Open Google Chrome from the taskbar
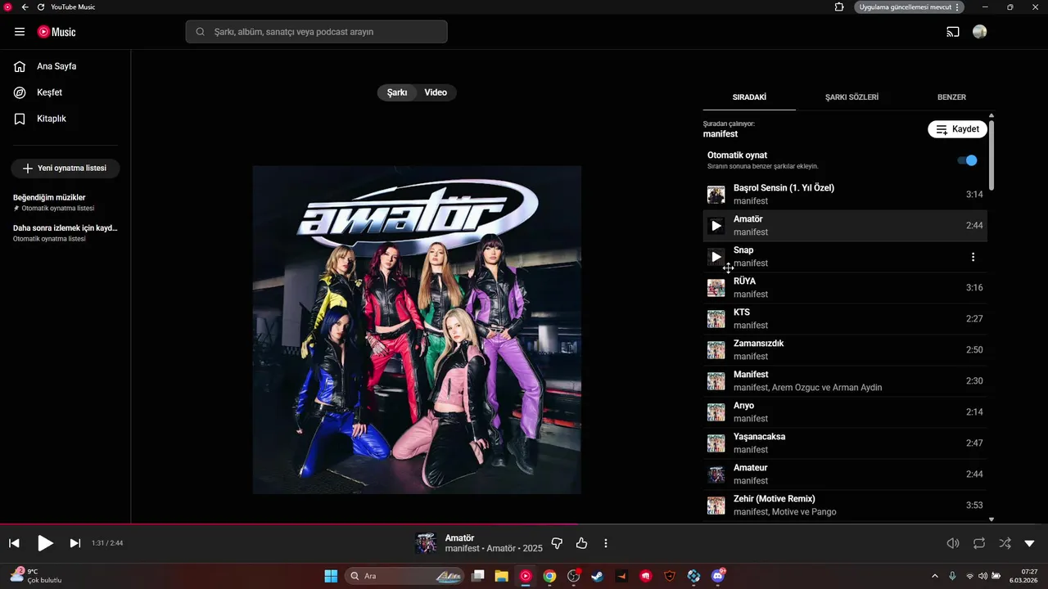The height and width of the screenshot is (589, 1048). pyautogui.click(x=549, y=576)
